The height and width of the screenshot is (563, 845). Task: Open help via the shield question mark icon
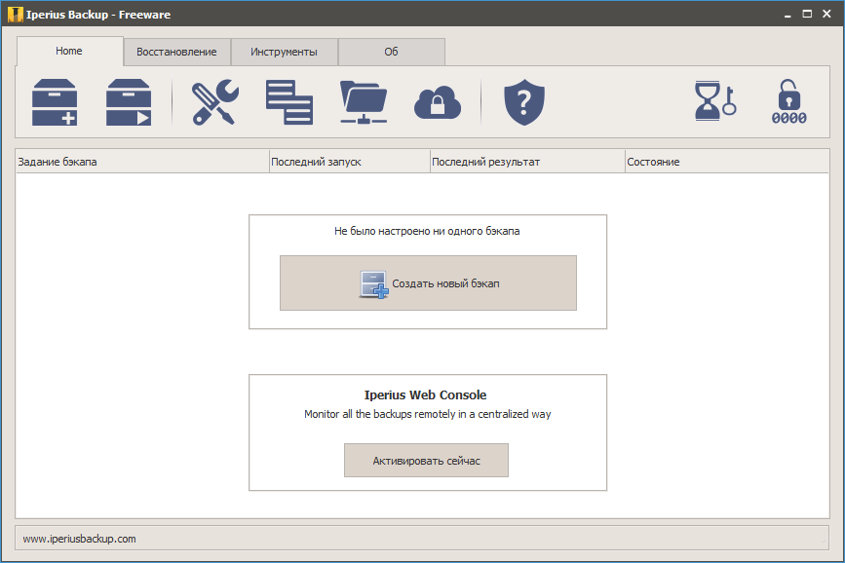tap(524, 102)
